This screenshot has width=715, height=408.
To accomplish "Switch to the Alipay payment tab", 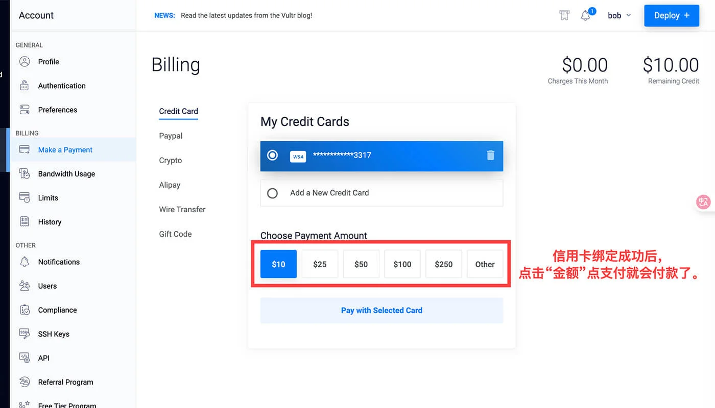I will [x=170, y=185].
